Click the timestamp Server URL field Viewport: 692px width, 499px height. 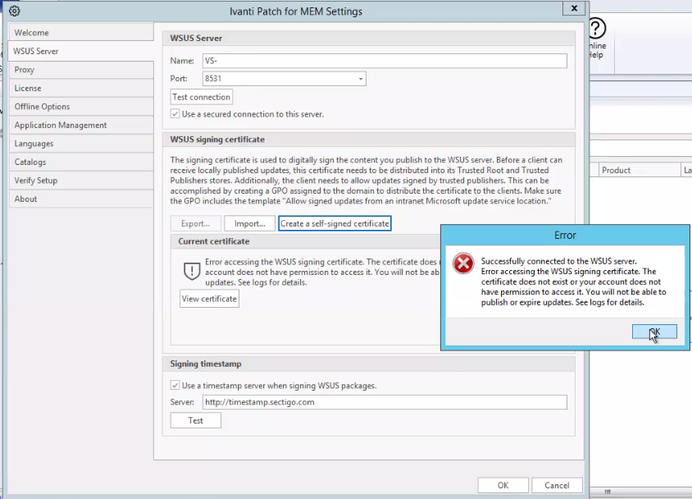click(x=384, y=402)
